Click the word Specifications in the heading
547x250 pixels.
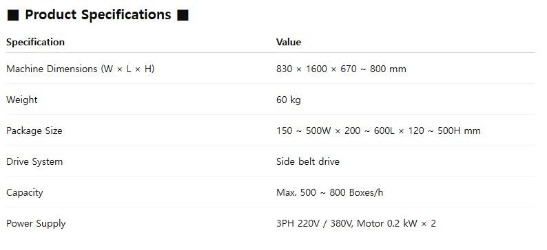point(126,15)
